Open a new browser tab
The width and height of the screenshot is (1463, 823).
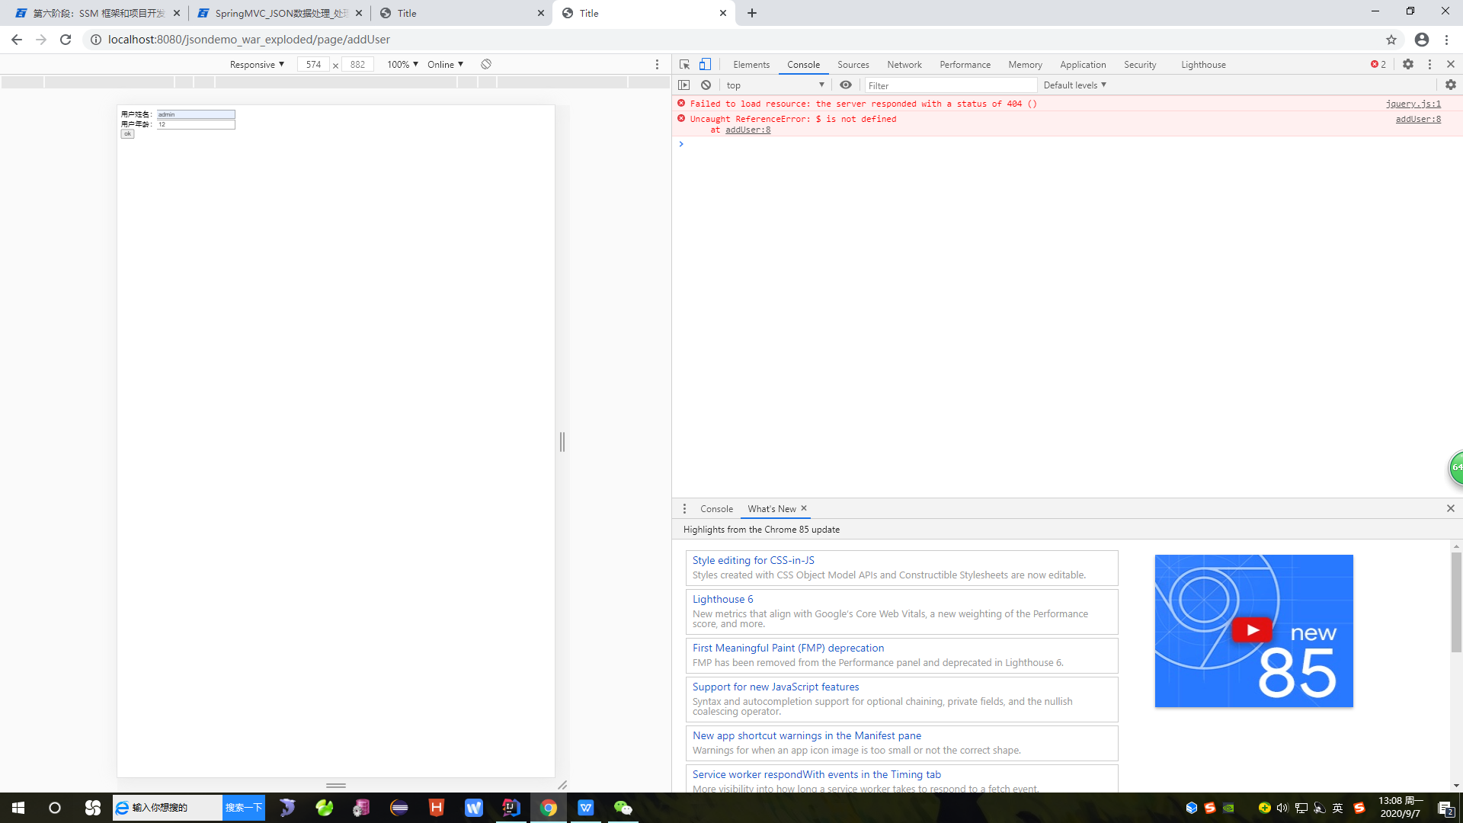click(x=752, y=13)
